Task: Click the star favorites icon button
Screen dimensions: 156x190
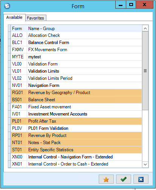Action: tap(106, 179)
